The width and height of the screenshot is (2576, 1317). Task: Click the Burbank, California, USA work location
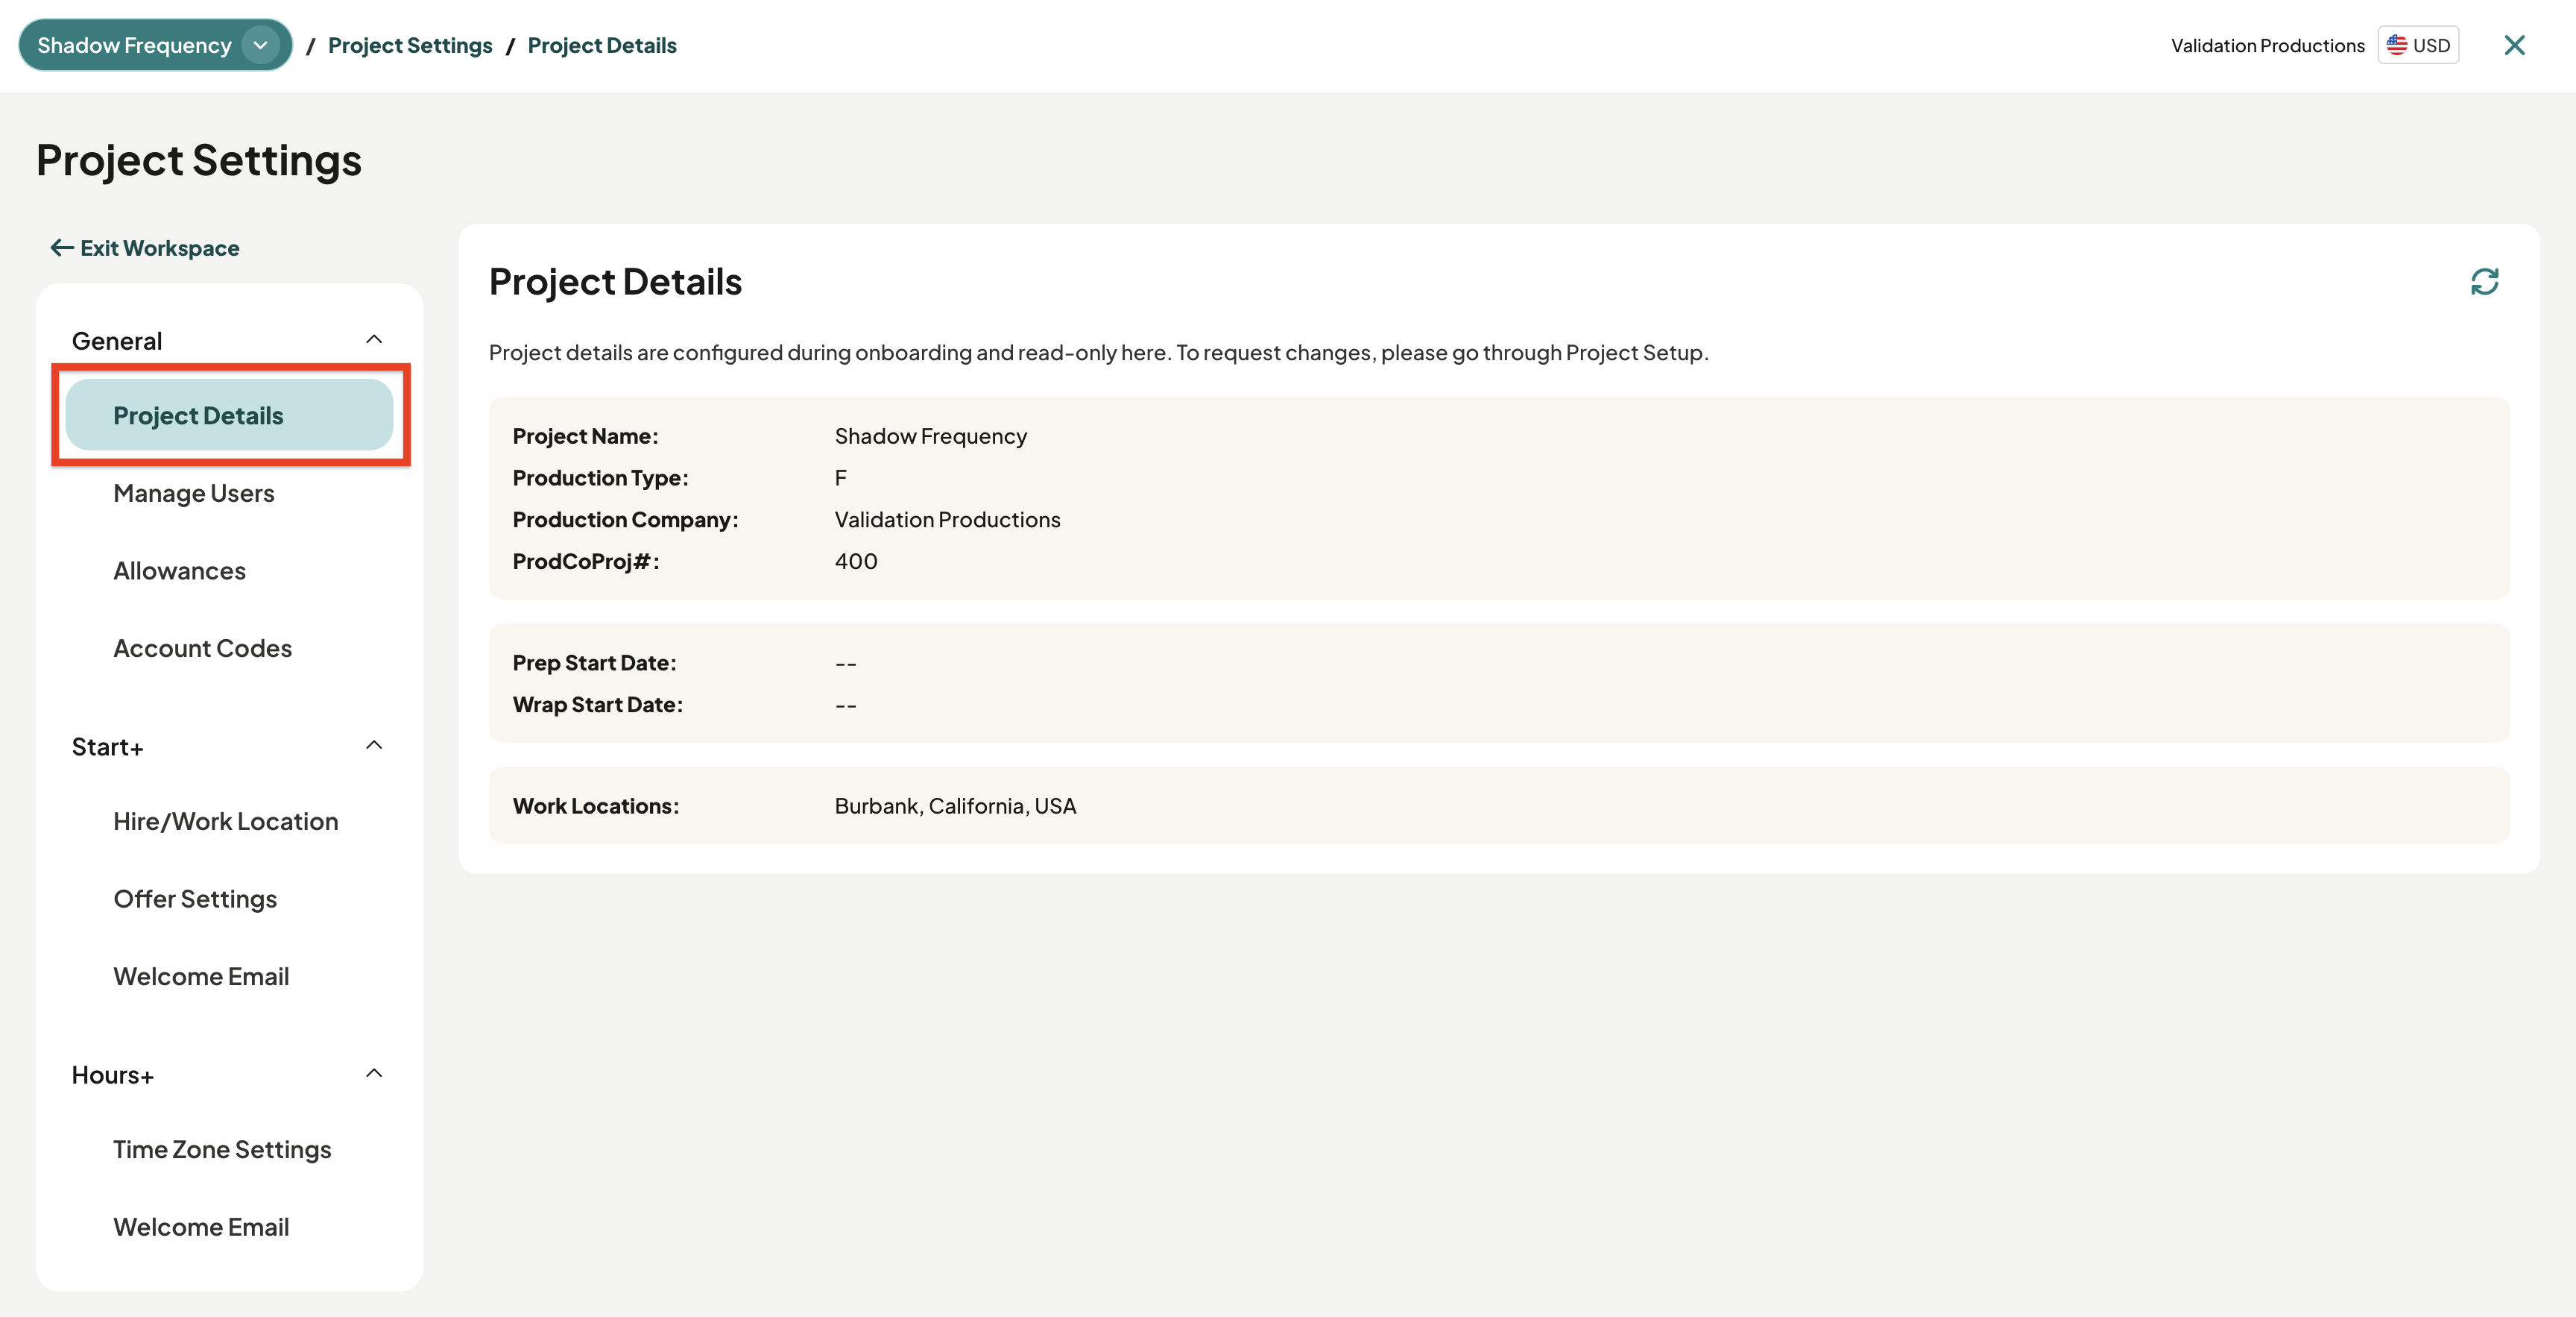click(955, 805)
